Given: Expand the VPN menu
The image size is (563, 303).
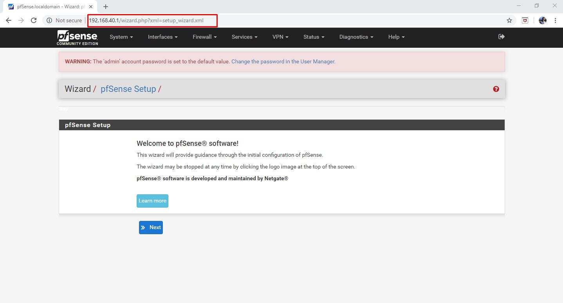Looking at the screenshot, I should (x=280, y=37).
